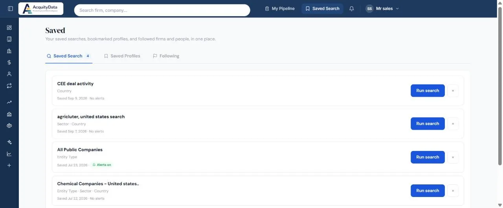Remove the All Public Companies saved search

pos(453,157)
